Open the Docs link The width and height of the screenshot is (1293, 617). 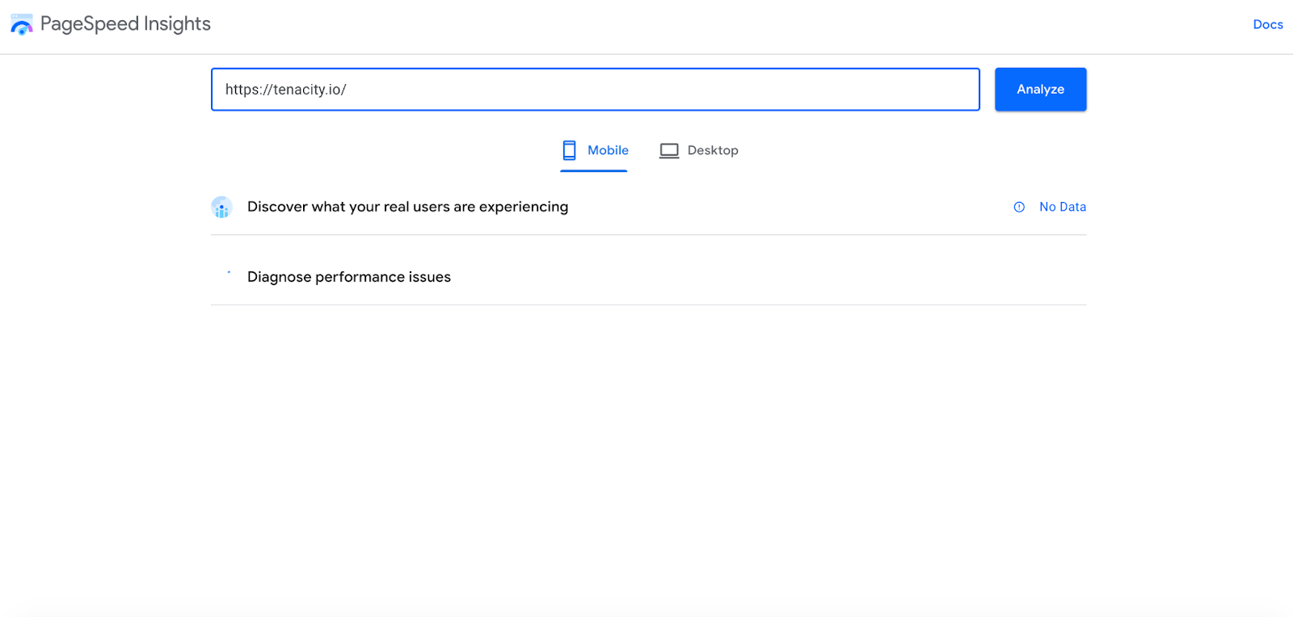point(1268,24)
